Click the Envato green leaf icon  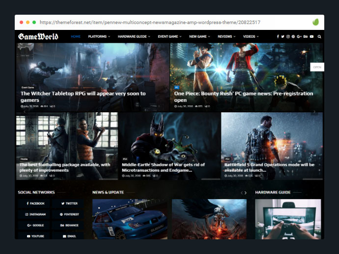(316, 23)
